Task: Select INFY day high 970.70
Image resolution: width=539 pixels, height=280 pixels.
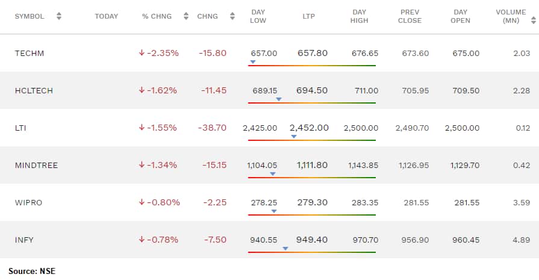Action: (366, 240)
